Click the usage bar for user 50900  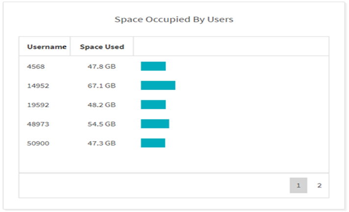point(153,143)
